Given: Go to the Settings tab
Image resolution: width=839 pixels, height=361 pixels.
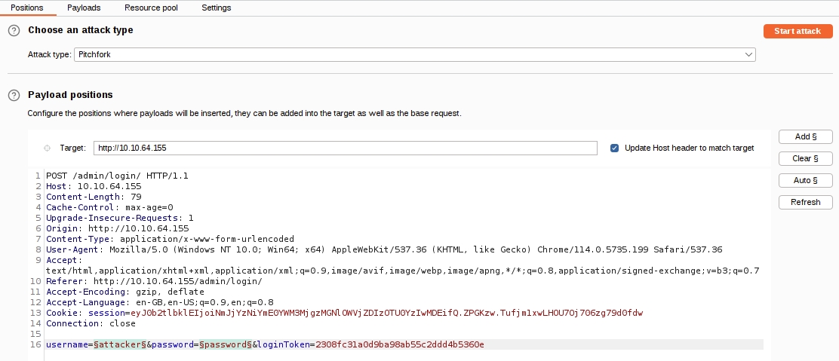Looking at the screenshot, I should (x=217, y=8).
